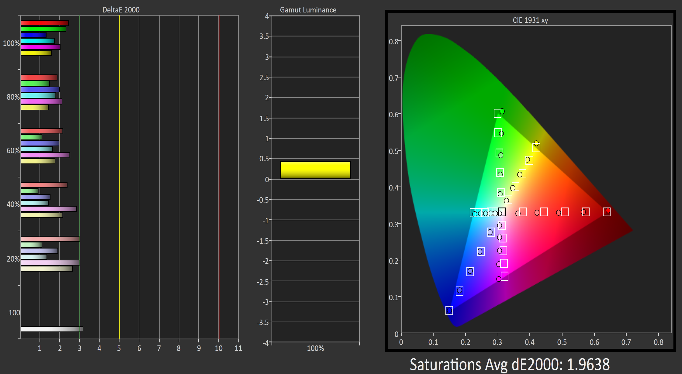Screen dimensions: 682x374
Task: Click the Gamut Luminance chart title
Action: [308, 10]
